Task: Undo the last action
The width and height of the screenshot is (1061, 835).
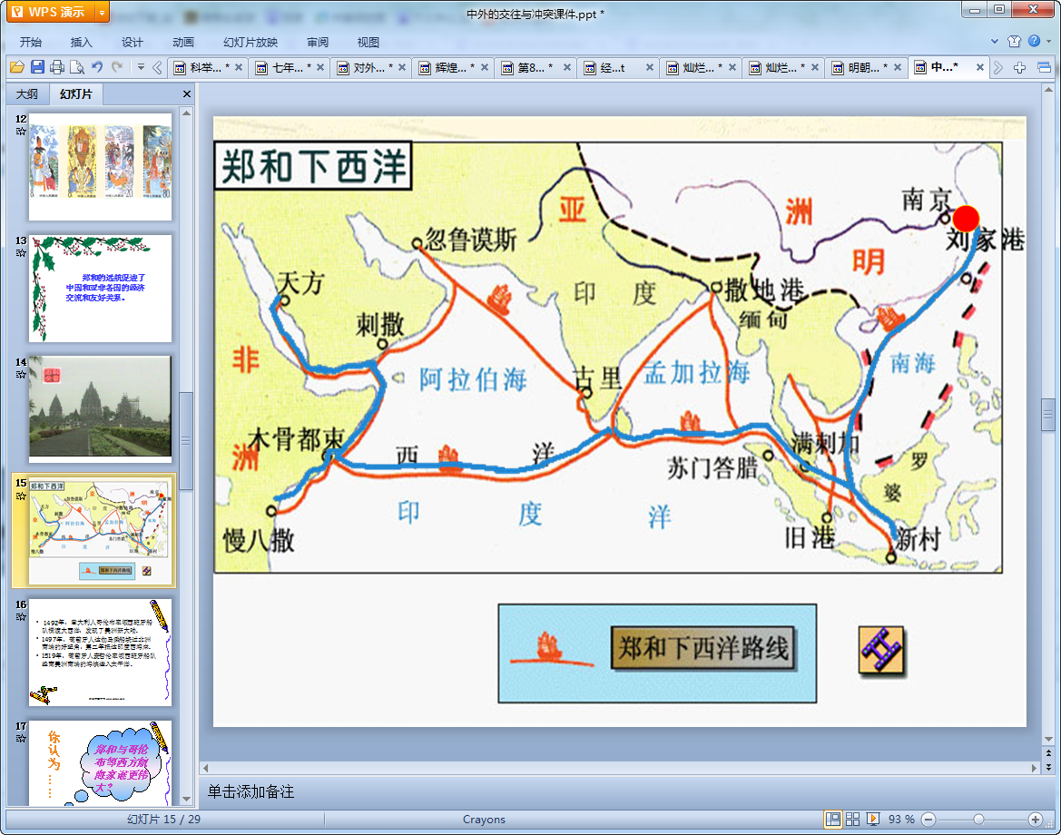Action: tap(97, 67)
